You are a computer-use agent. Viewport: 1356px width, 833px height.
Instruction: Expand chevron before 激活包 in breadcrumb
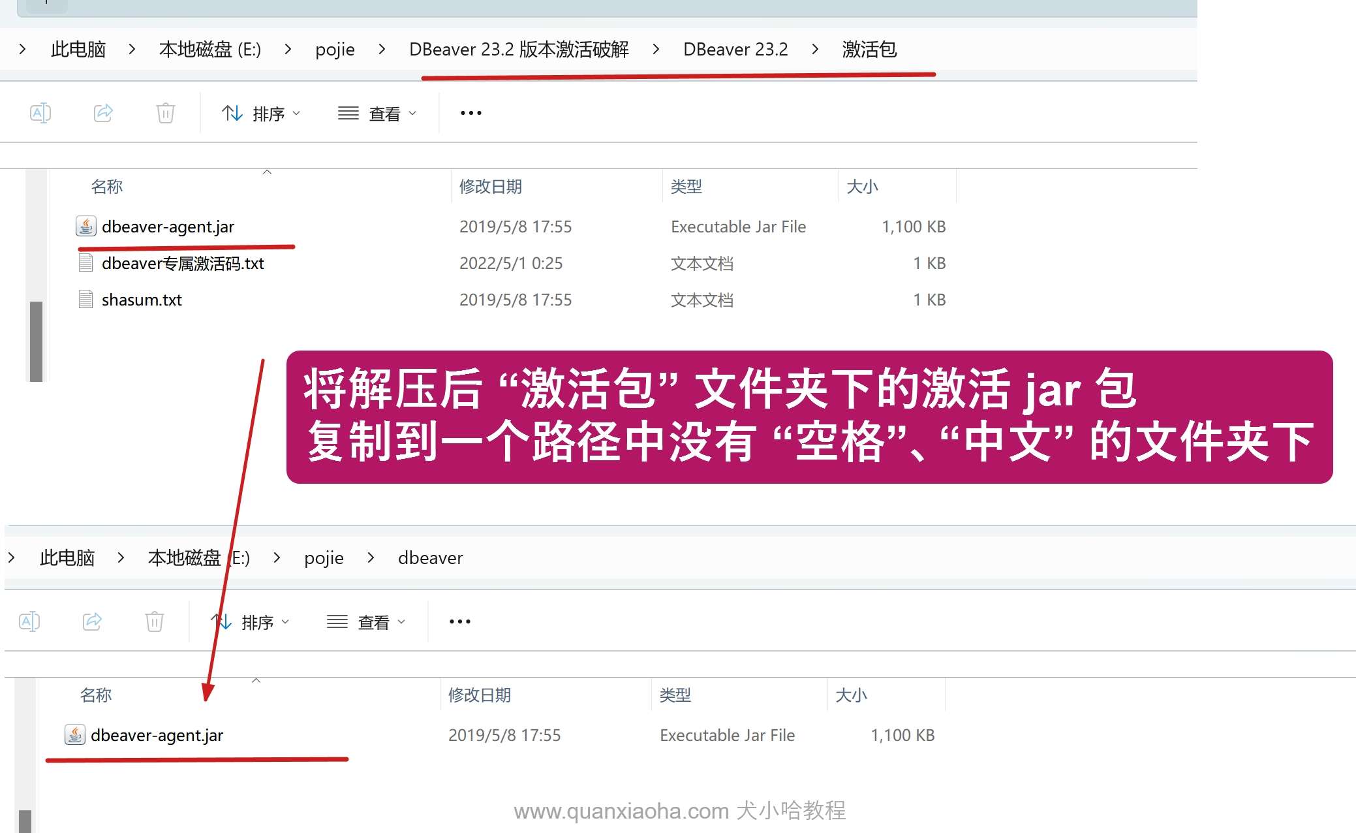tap(815, 49)
